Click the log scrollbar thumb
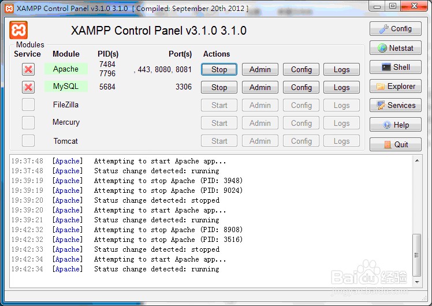The image size is (432, 306). [417, 255]
